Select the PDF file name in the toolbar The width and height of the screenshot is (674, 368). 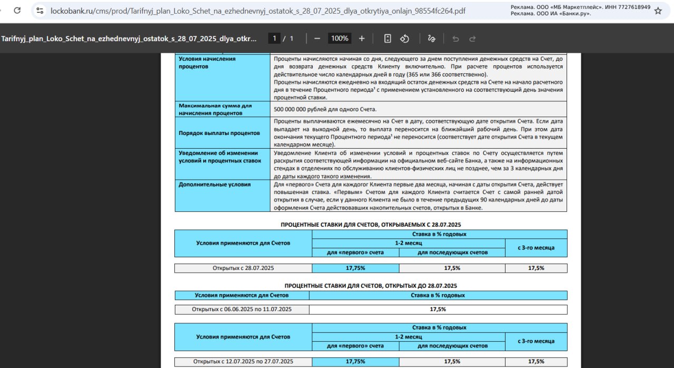tap(130, 38)
